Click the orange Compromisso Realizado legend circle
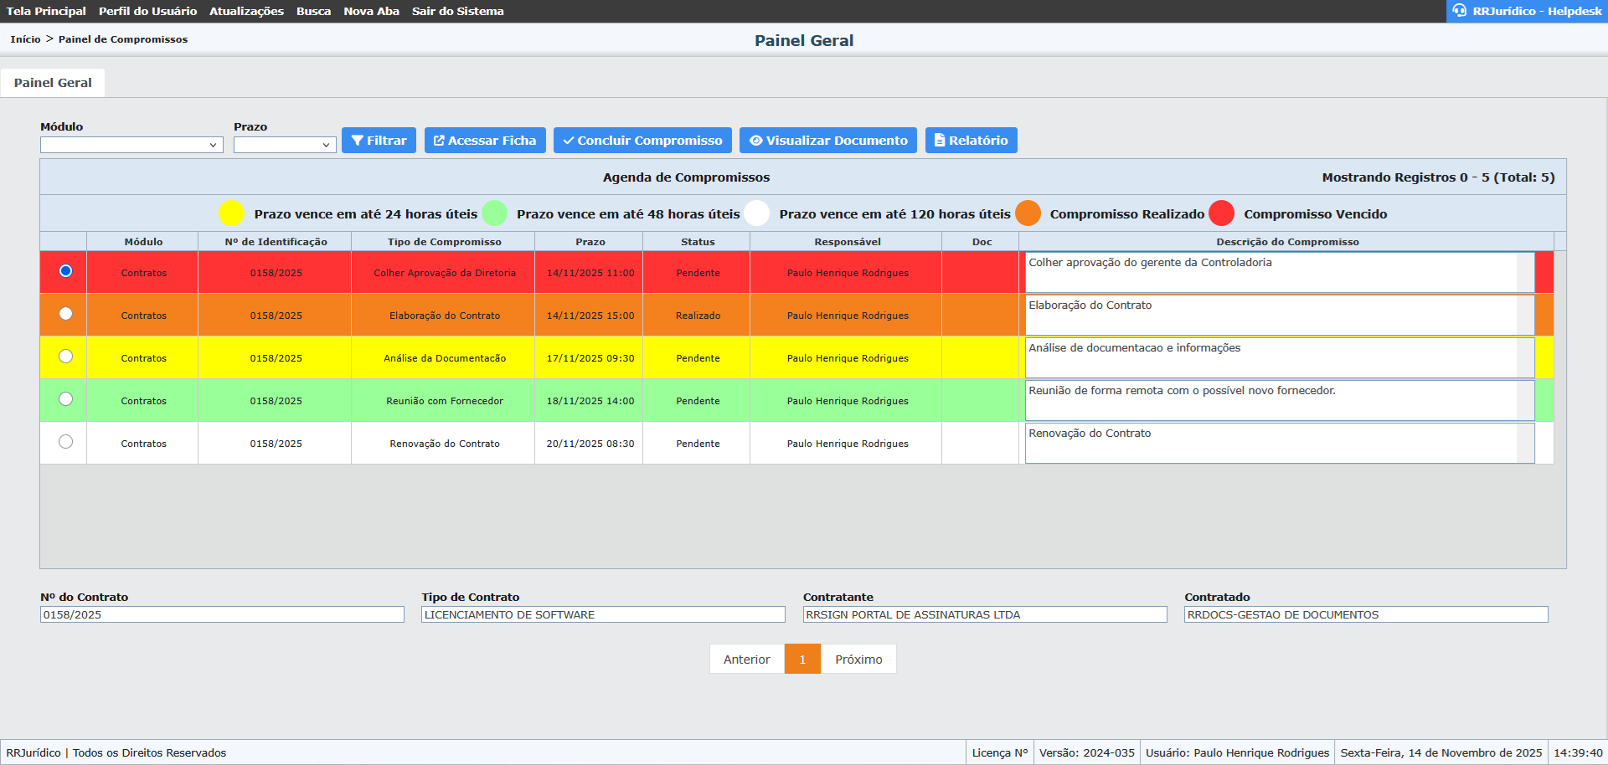Image resolution: width=1608 pixels, height=765 pixels. point(1028,213)
